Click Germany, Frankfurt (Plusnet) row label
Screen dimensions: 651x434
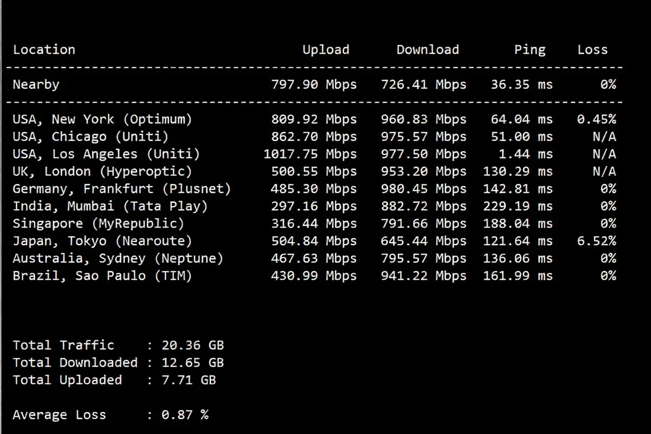pyautogui.click(x=122, y=189)
